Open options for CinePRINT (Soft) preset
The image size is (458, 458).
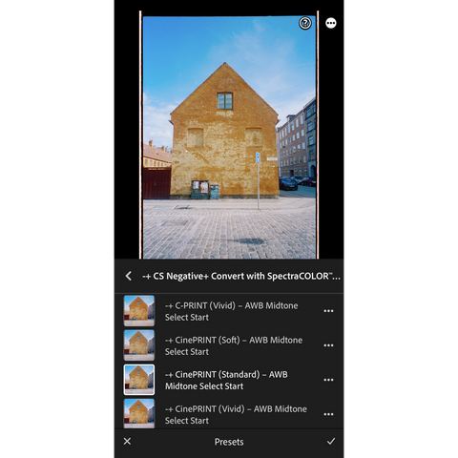click(x=328, y=345)
